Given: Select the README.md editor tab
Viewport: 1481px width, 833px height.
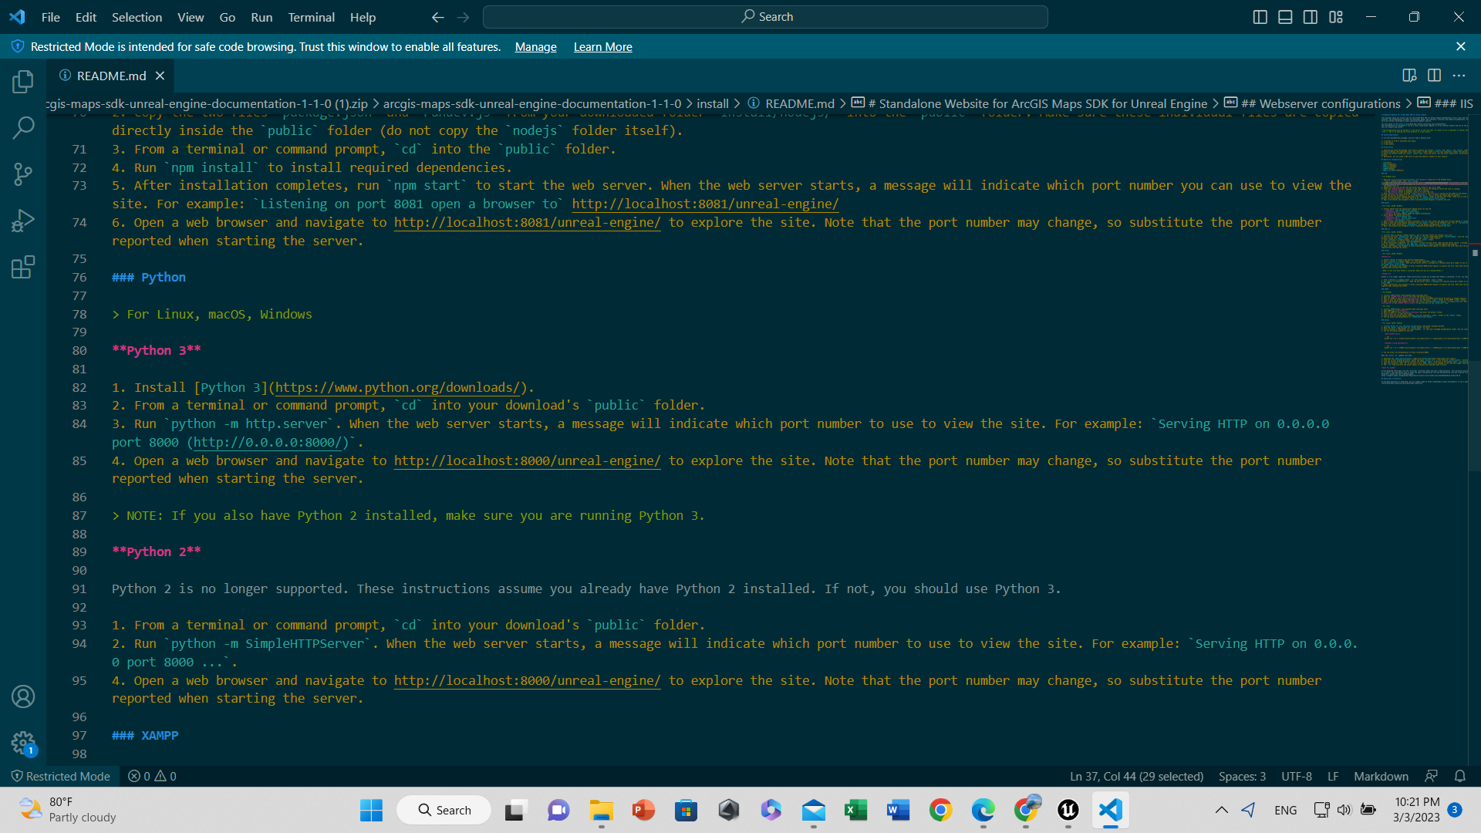Looking at the screenshot, I should (x=111, y=76).
